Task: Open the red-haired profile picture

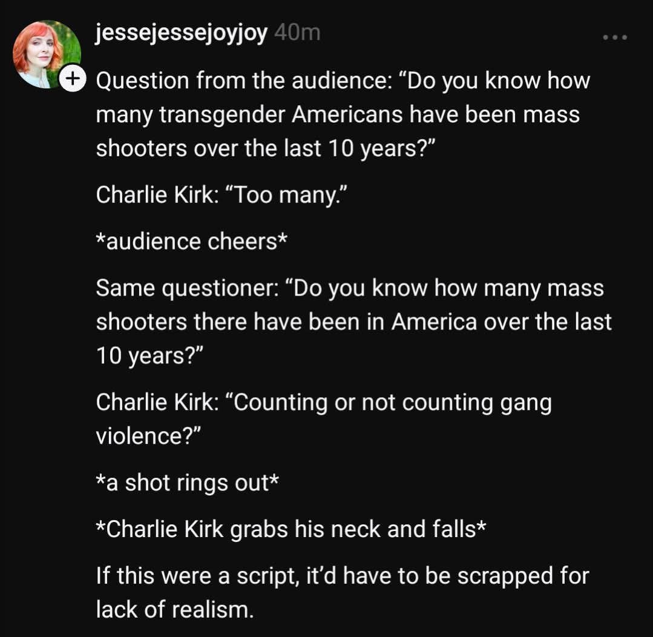Action: [x=47, y=54]
